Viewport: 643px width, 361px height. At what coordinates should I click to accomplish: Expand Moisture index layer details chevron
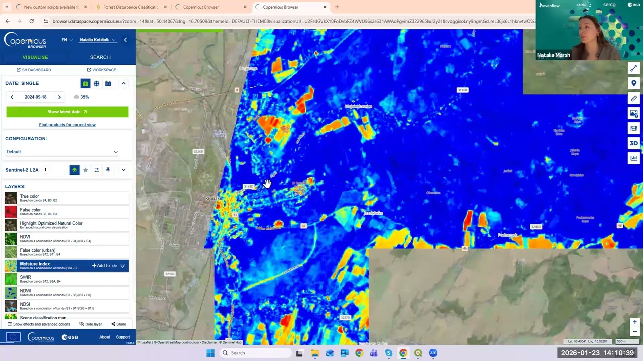click(x=122, y=266)
